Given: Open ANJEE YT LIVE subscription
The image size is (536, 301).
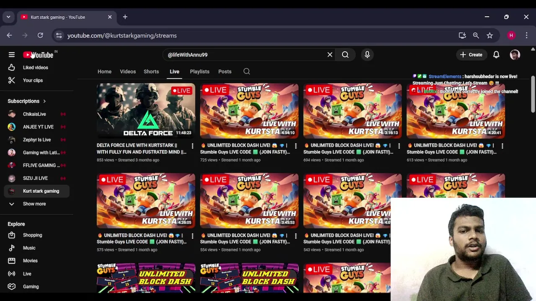Looking at the screenshot, I should (37, 127).
